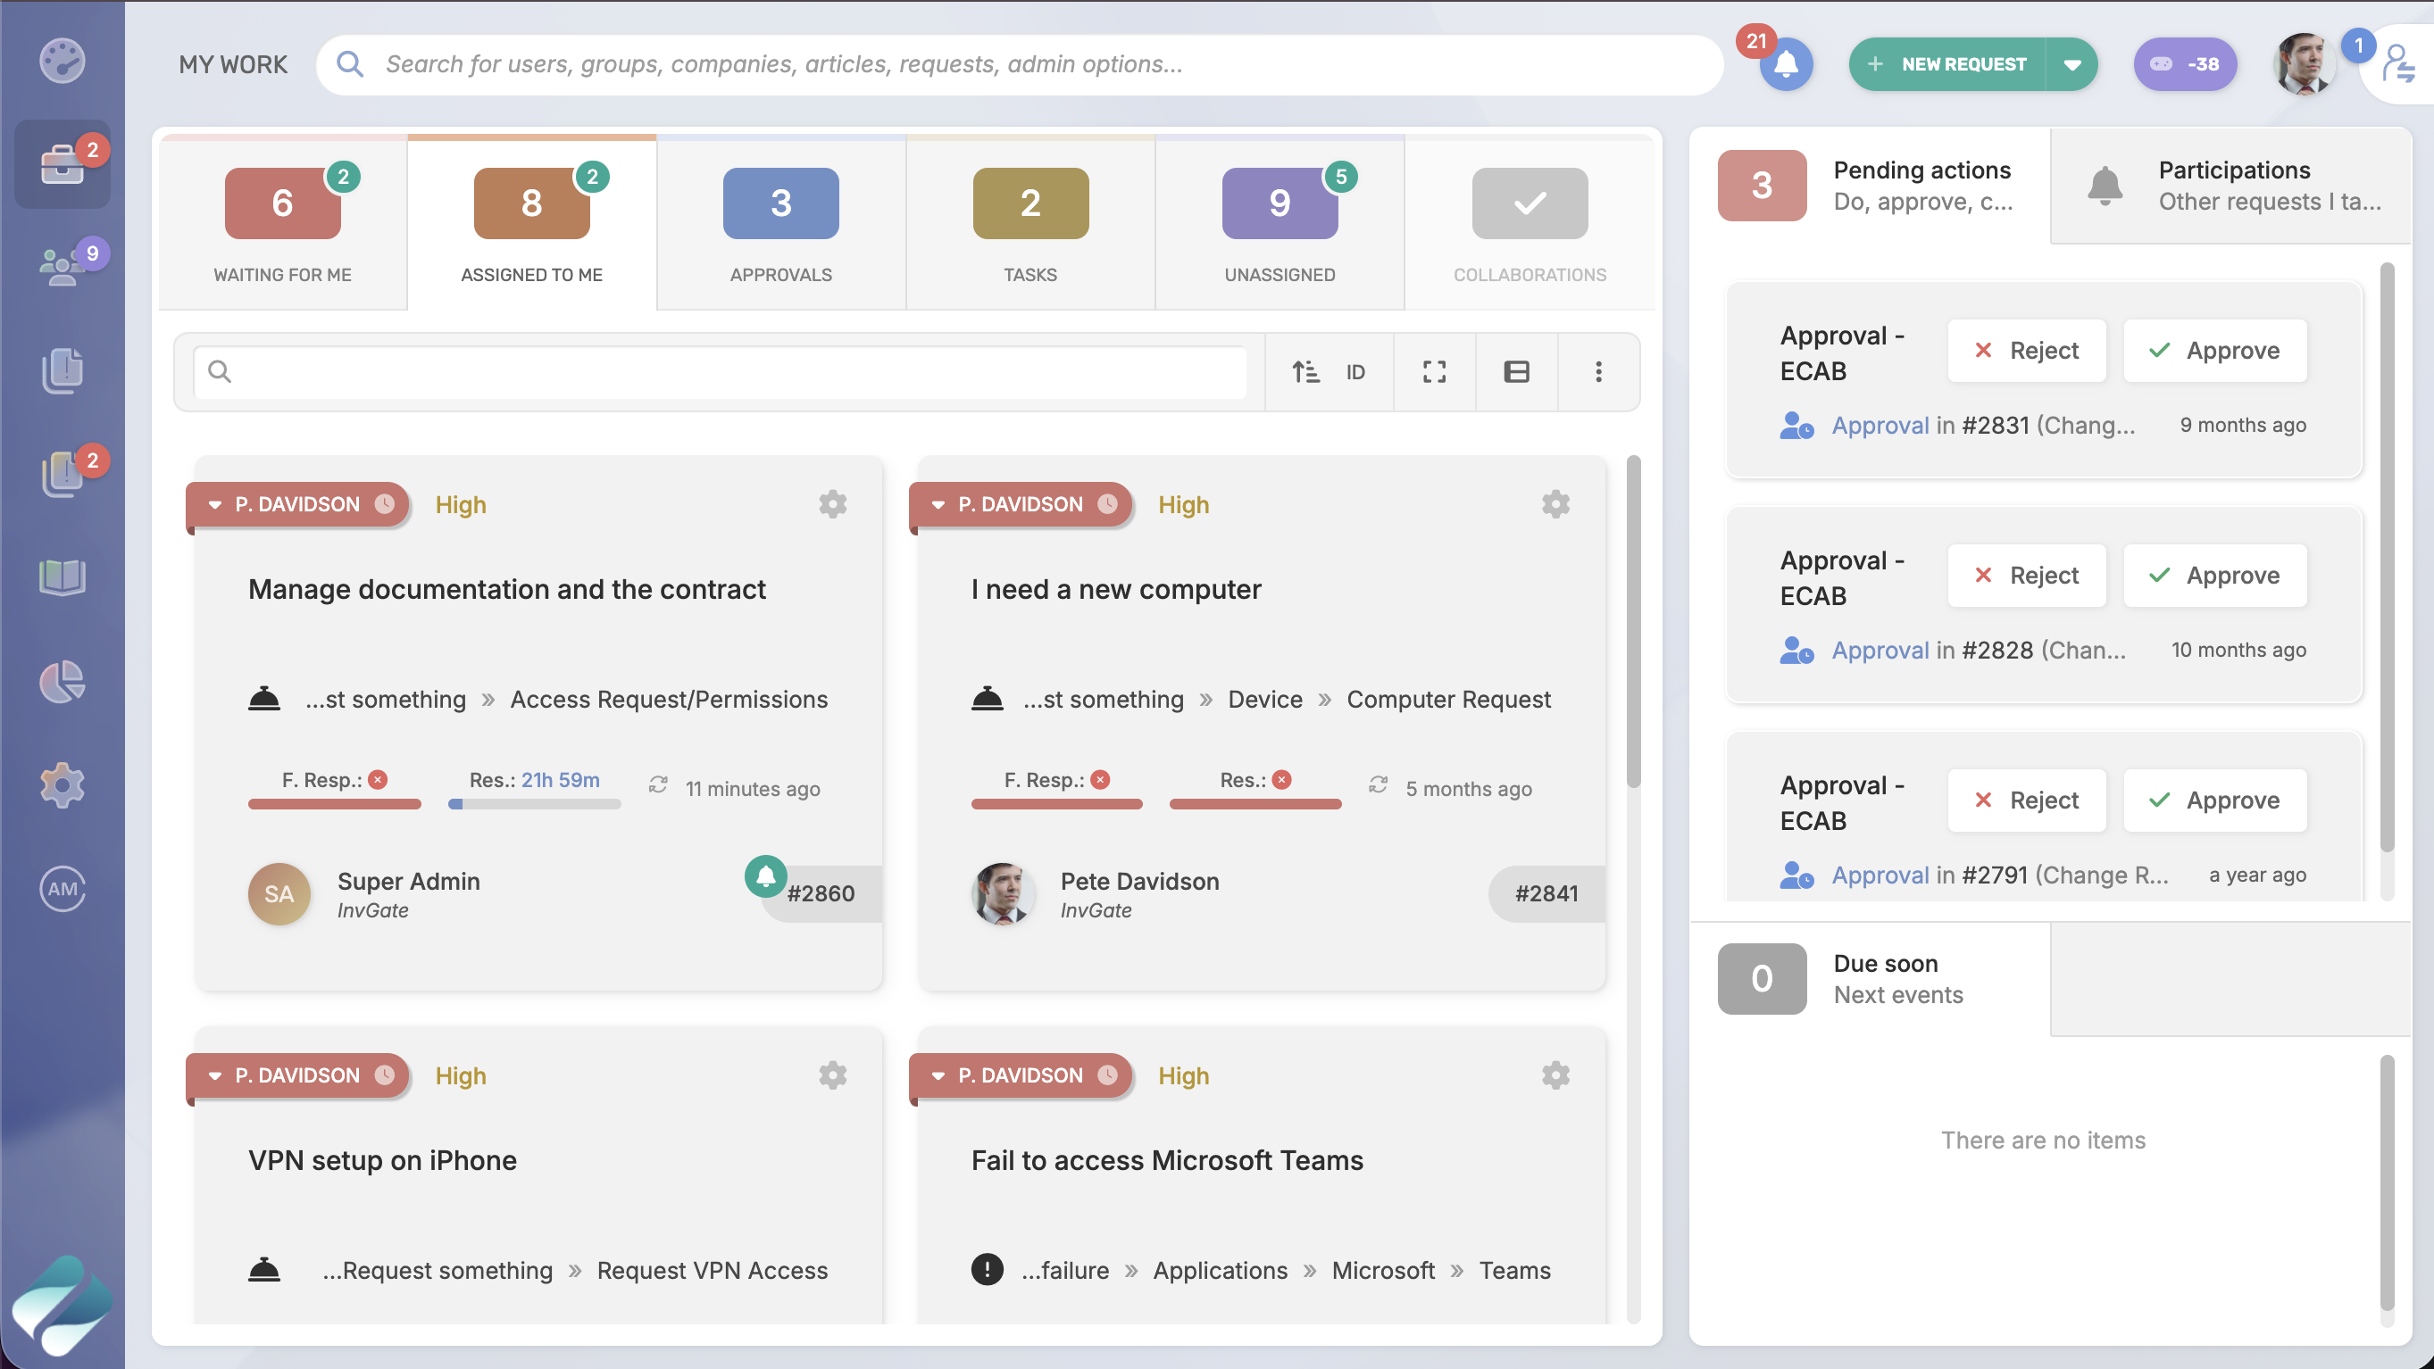Open the dashboard gauge icon in sidebar

[x=61, y=61]
